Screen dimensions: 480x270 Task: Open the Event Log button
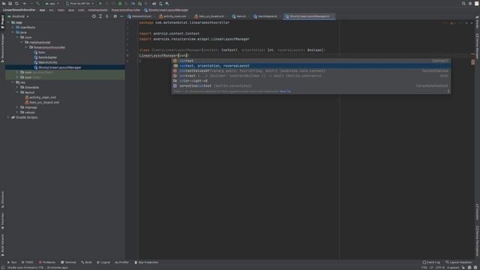coord(431,262)
